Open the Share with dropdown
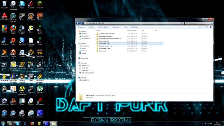The image size is (224, 126). (117, 27)
